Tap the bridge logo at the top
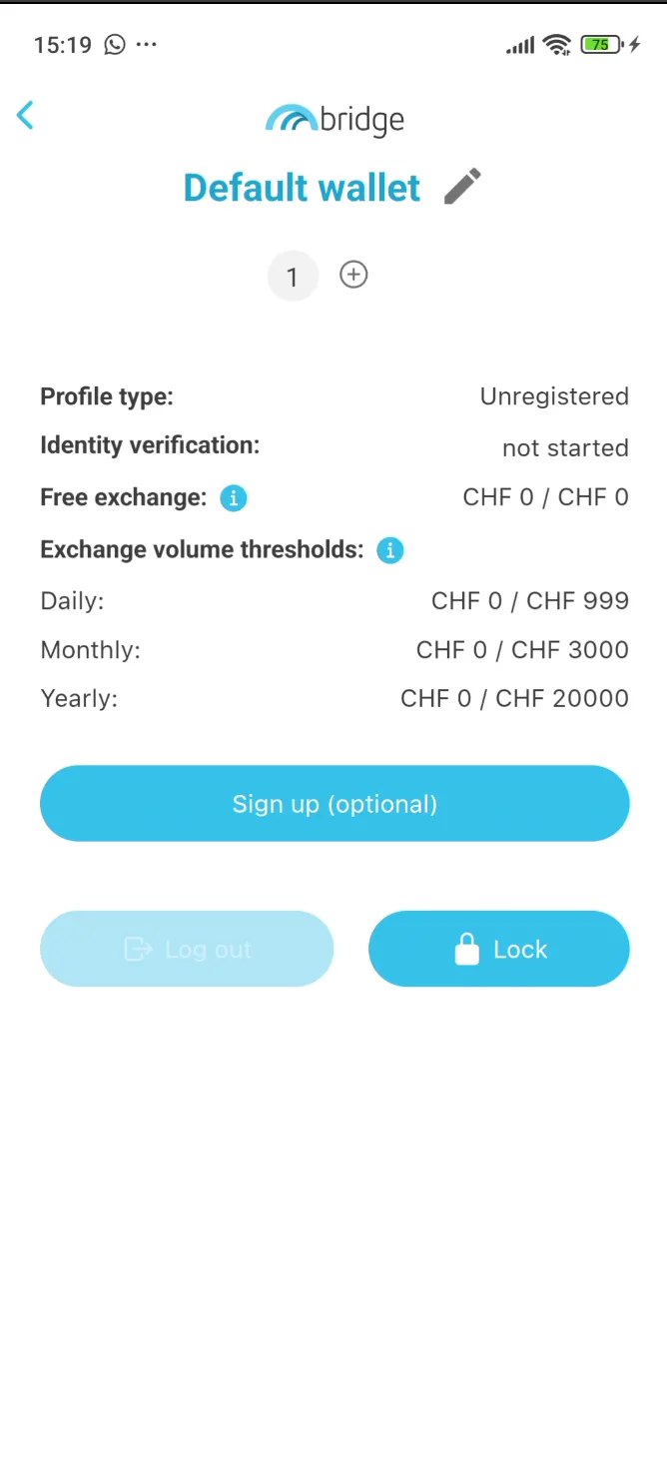667x1464 pixels. click(334, 118)
